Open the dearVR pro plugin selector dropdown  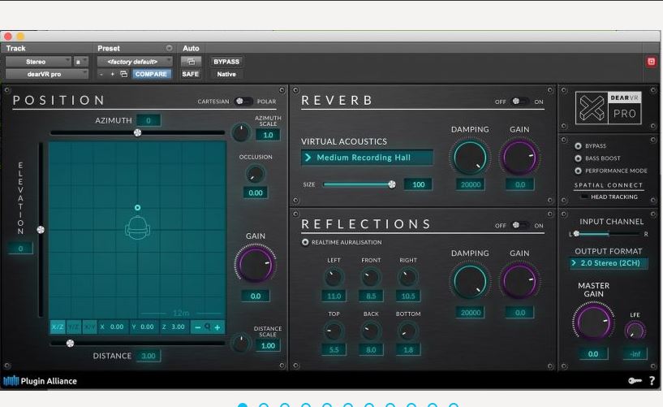click(x=46, y=74)
